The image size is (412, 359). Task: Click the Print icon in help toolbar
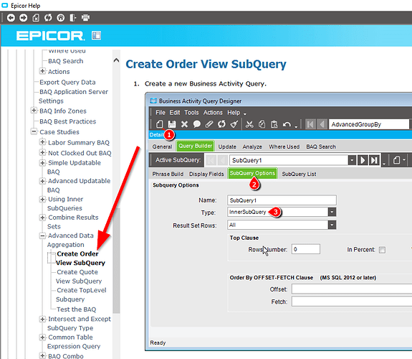coord(86,18)
